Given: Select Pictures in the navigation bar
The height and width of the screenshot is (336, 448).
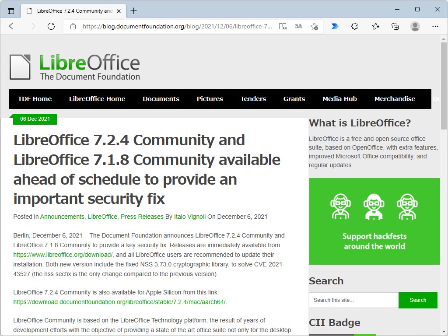Looking at the screenshot, I should tap(210, 99).
